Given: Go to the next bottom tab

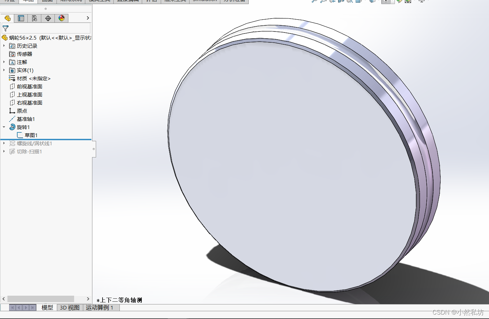Looking at the screenshot, I should 26,307.
